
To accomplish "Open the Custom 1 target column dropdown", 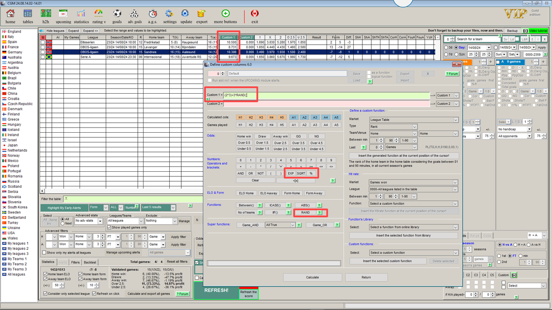I will (448, 95).
